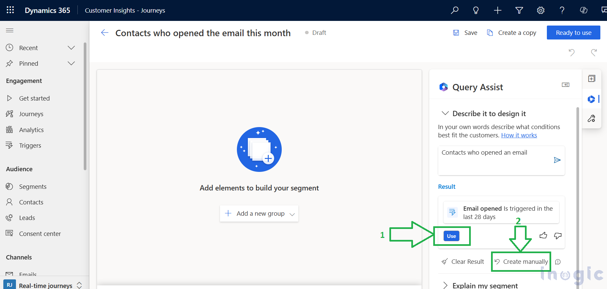Click the blue Use button
607x289 pixels.
tap(452, 236)
